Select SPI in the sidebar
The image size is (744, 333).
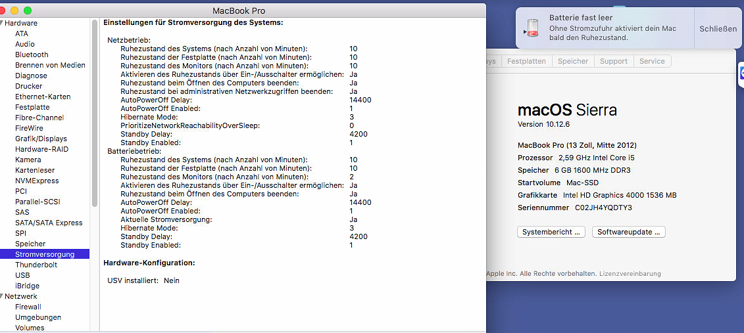[x=20, y=233]
